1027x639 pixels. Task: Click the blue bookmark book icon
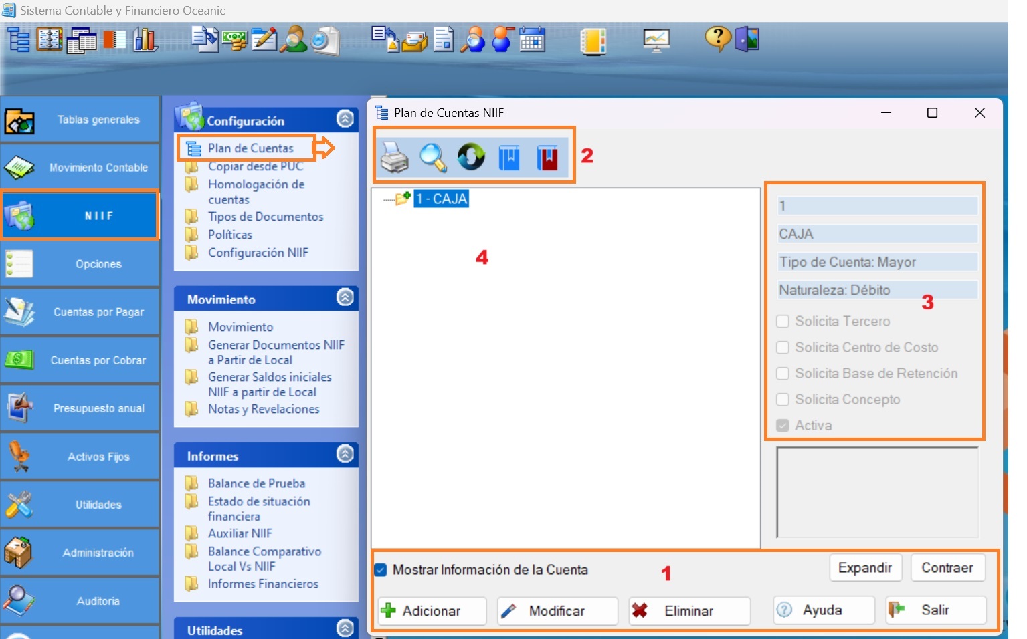click(x=509, y=158)
